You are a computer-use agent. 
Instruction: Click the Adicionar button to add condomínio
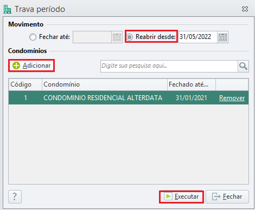click(x=31, y=65)
